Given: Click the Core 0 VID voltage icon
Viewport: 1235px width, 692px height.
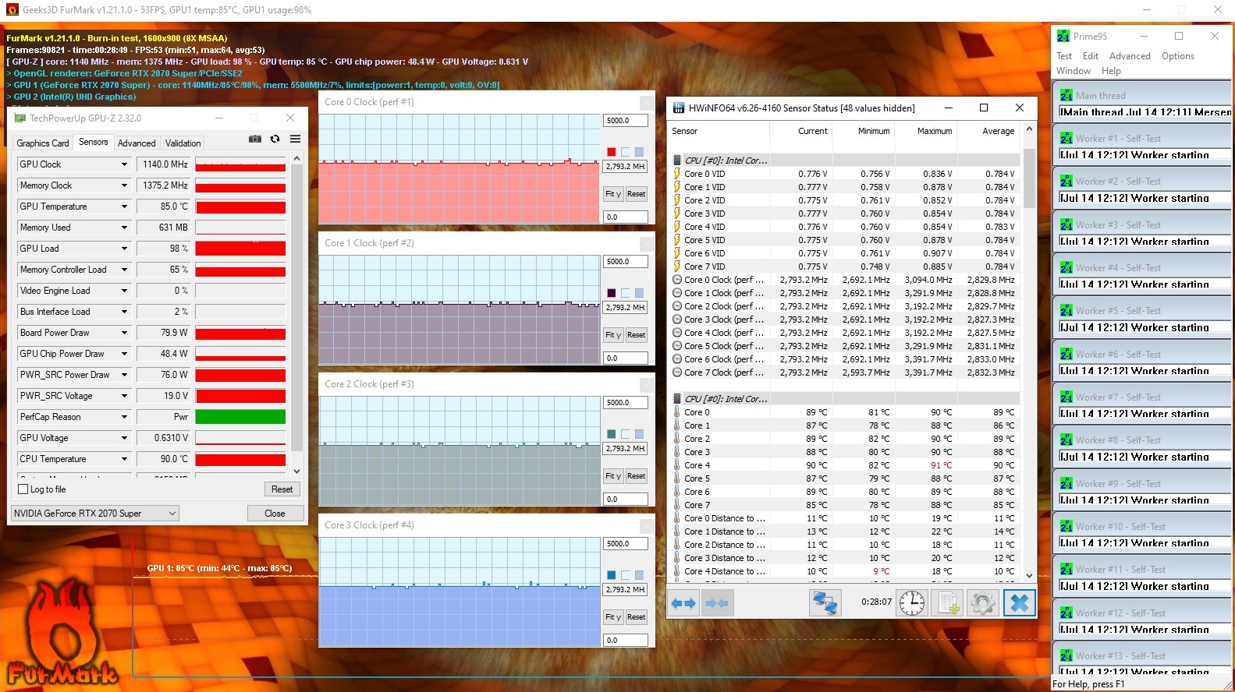Looking at the screenshot, I should 677,174.
